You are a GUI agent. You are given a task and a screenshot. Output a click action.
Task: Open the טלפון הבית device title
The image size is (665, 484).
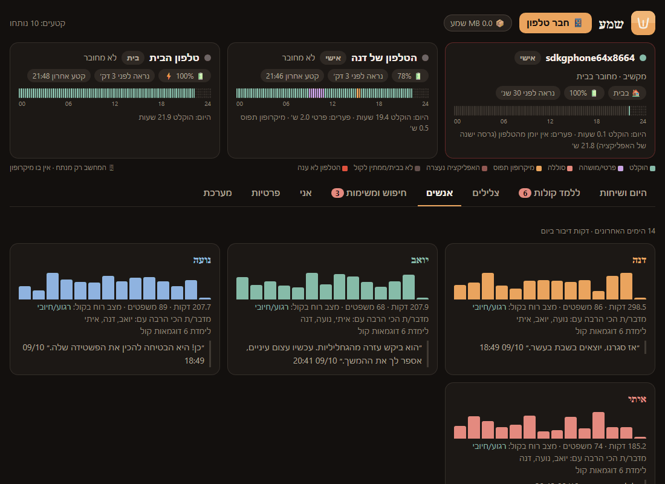[x=174, y=57]
